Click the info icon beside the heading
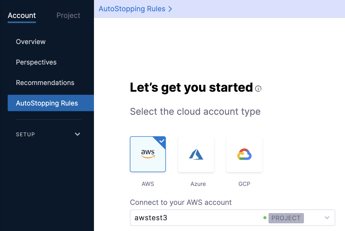Viewport: 345px width, 231px height. tap(258, 89)
